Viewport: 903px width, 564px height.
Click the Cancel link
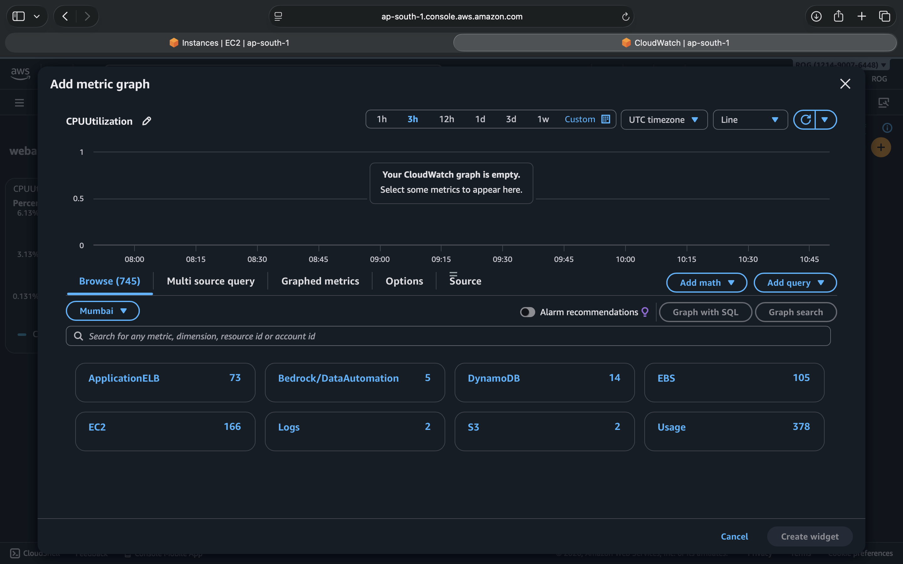[x=734, y=536]
